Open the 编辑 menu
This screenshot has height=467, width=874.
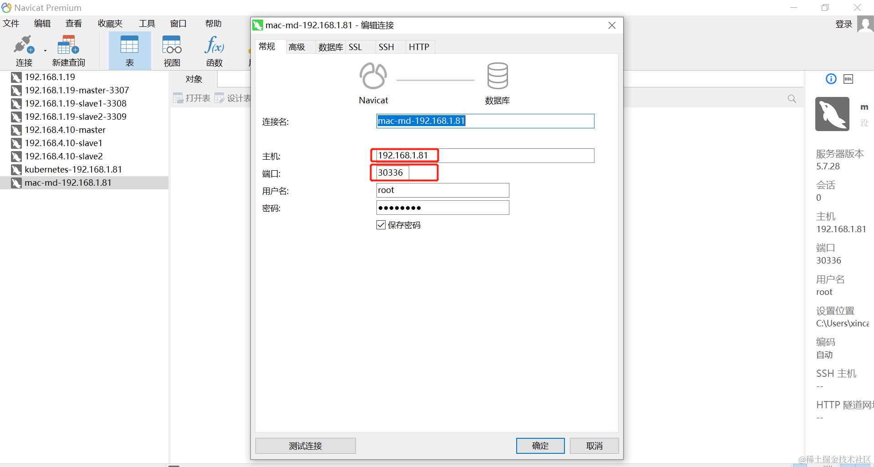point(42,23)
